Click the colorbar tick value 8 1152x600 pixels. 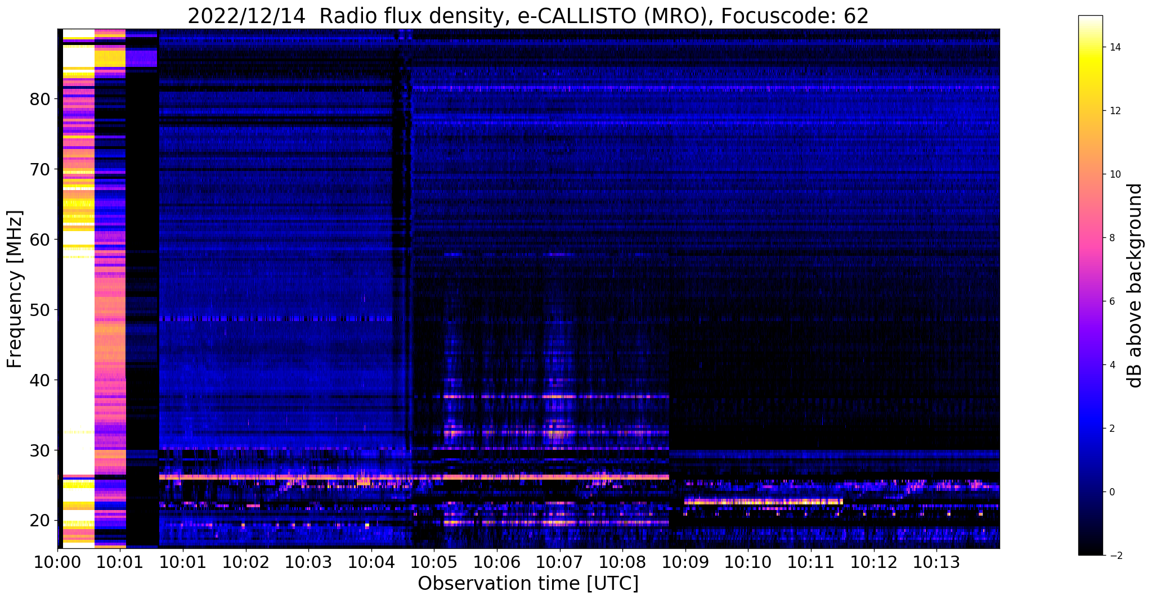pyautogui.click(x=1111, y=238)
